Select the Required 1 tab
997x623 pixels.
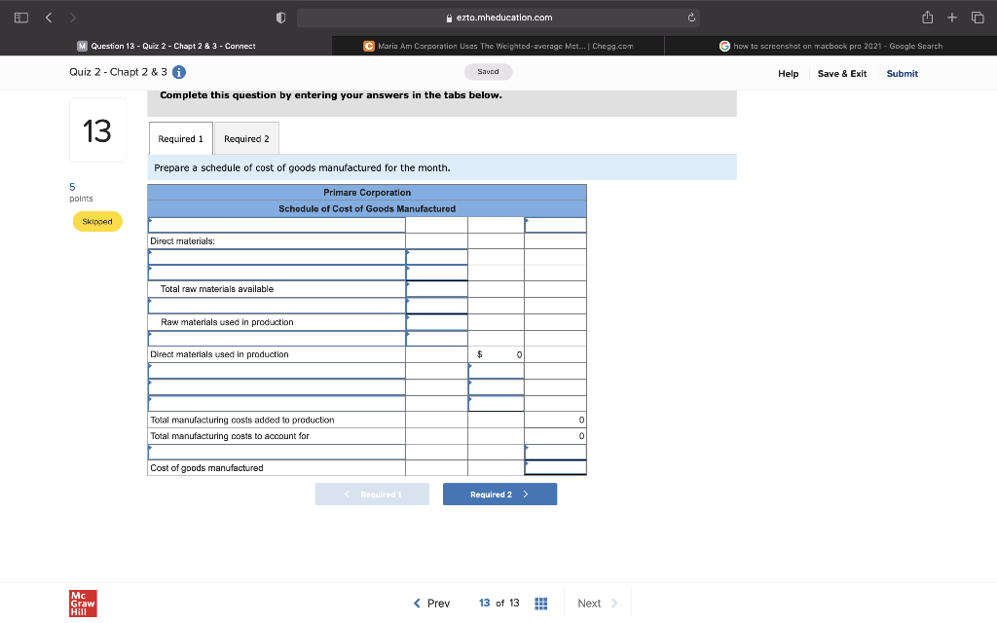[x=180, y=138]
